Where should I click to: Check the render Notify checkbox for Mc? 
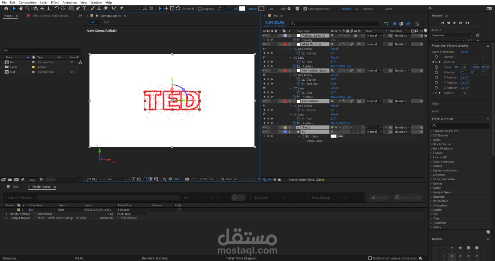pos(179,210)
